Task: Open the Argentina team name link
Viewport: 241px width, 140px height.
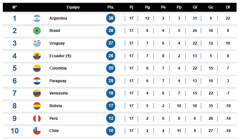Action: (x=58, y=18)
